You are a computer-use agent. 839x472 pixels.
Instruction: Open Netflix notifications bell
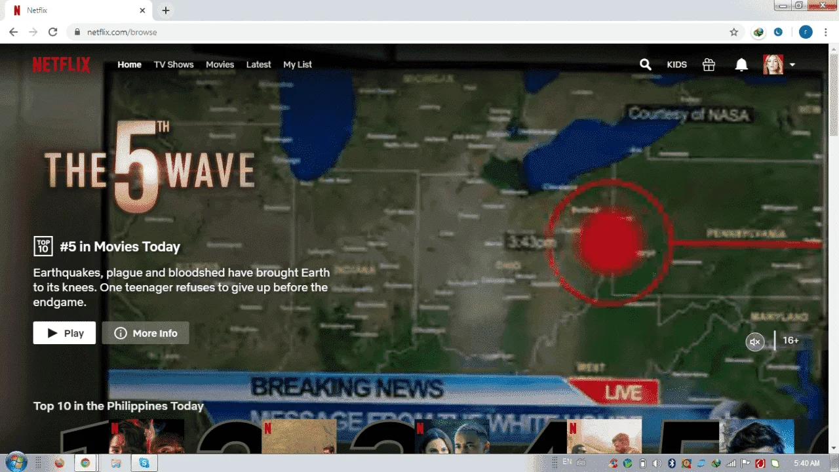coord(741,64)
